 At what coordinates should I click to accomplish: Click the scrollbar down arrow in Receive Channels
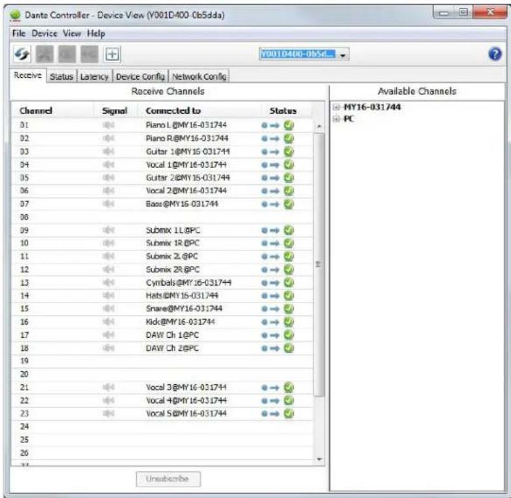coord(319,459)
